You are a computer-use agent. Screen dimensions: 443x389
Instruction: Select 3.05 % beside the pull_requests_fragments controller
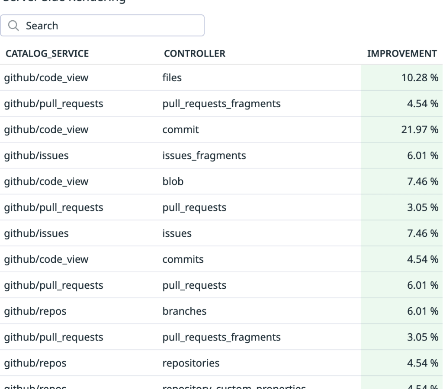point(423,337)
